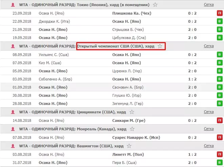Select opponent Зигемунд Л. (Гер)
The height and width of the screenshot is (167, 224).
pos(127,104)
